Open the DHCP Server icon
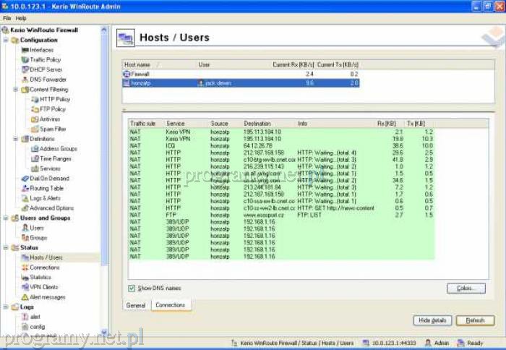Image resolution: width=506 pixels, height=350 pixels. click(25, 69)
